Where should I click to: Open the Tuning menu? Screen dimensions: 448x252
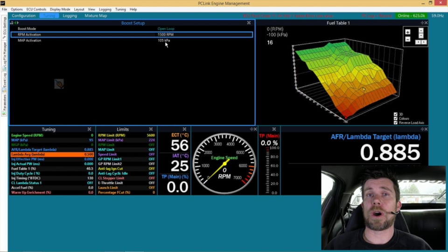(120, 9)
